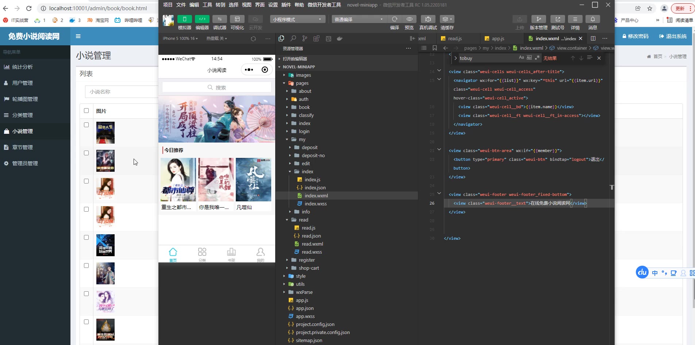Click the compile (编译) refresh icon
Screen dimensions: 695x345
coord(394,19)
